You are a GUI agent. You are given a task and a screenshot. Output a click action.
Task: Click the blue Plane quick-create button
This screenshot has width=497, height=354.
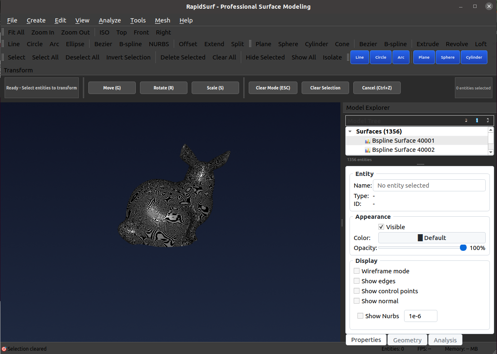coord(424,57)
